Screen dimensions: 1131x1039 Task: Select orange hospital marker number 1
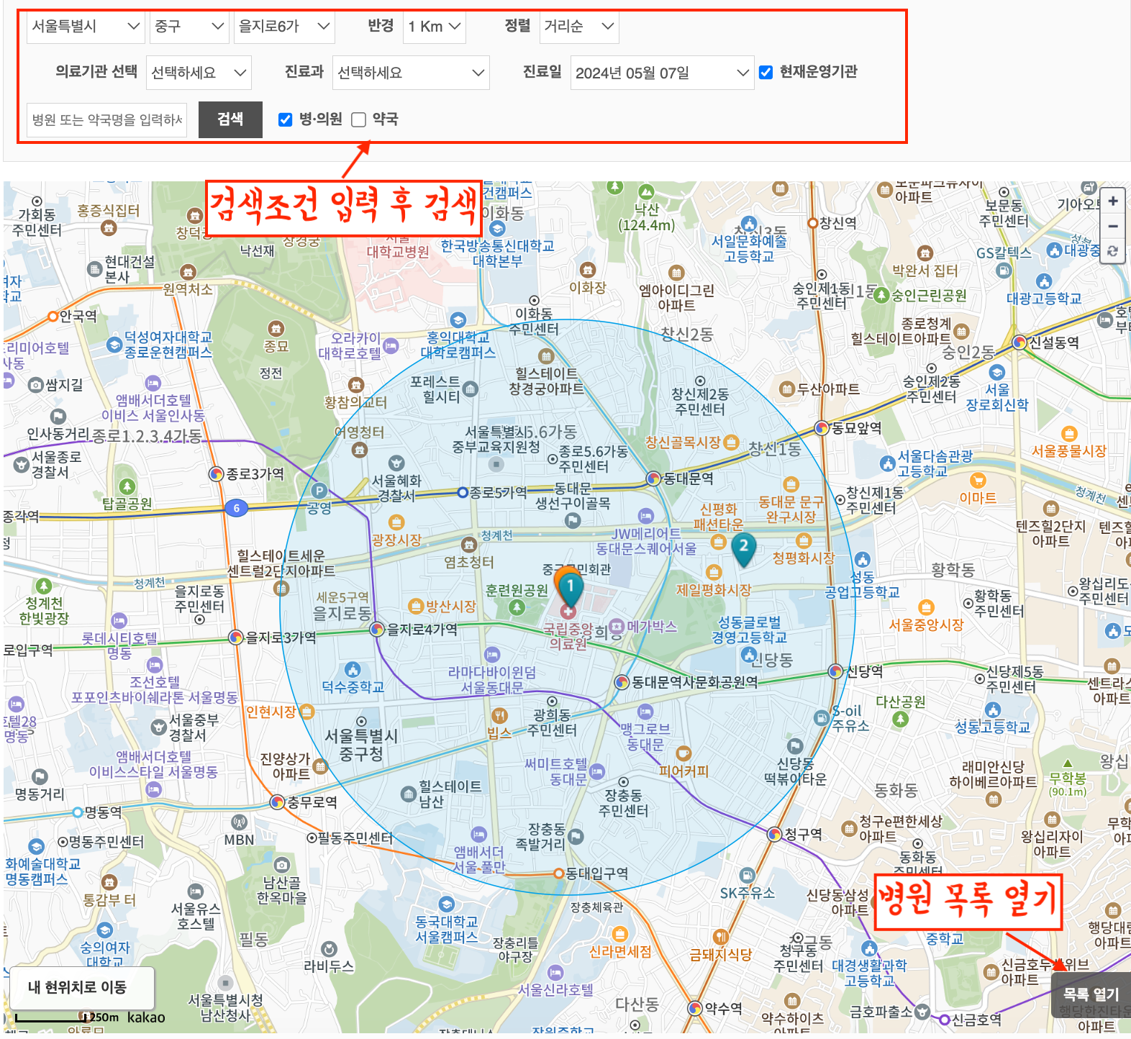coord(570,588)
